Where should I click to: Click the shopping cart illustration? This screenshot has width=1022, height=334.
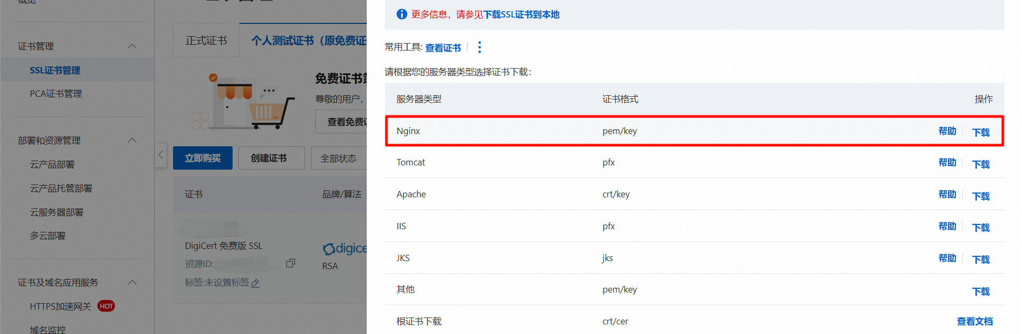[273, 112]
